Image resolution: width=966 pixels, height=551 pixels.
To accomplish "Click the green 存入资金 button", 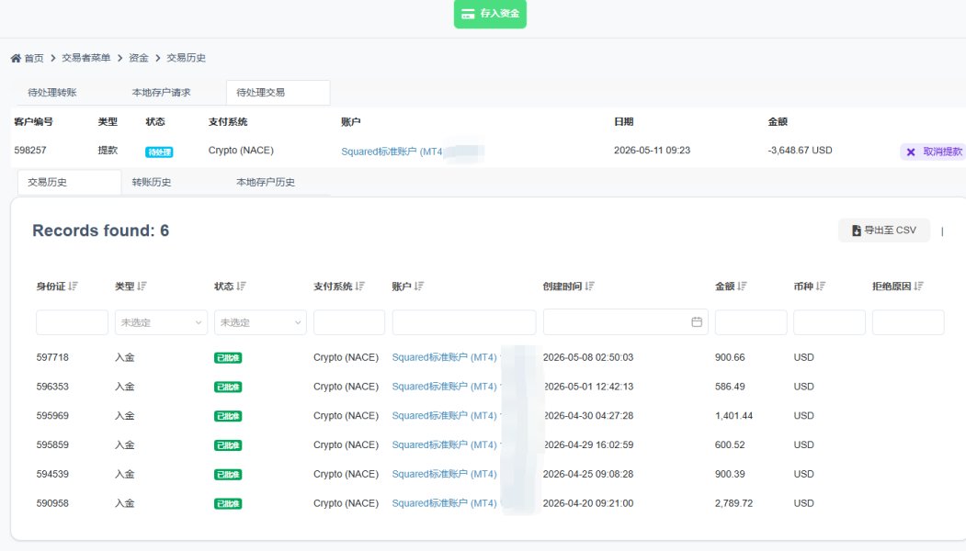I will (x=491, y=14).
